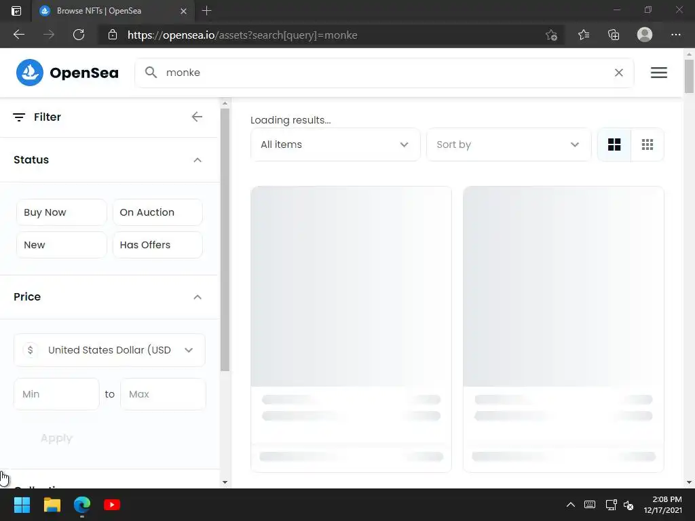Collapse the Status section

tap(198, 160)
